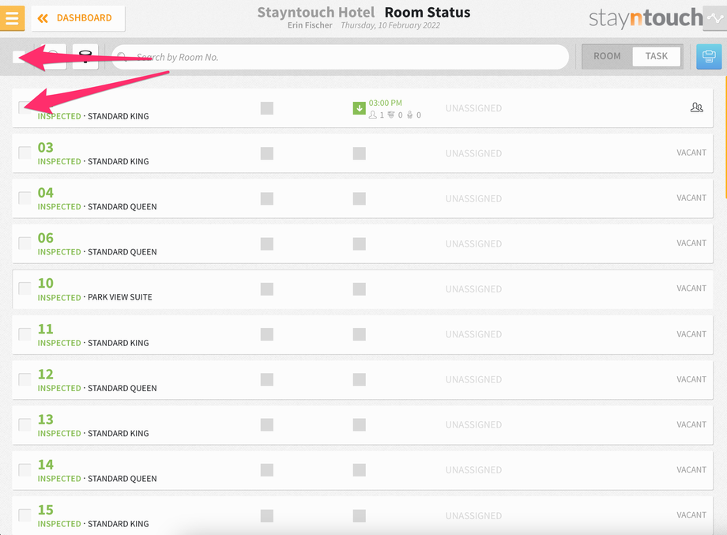The image size is (727, 535).
Task: Click UNASSIGNED for room 10
Action: pos(473,288)
